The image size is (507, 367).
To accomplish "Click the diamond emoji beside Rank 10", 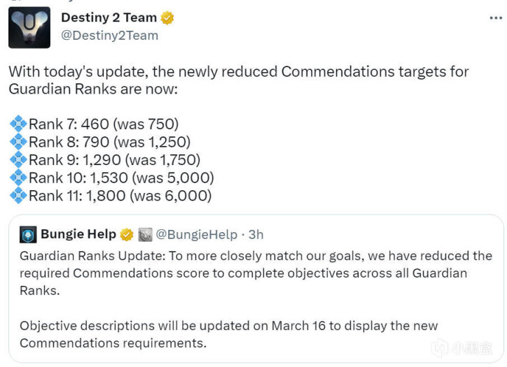I will tap(18, 178).
